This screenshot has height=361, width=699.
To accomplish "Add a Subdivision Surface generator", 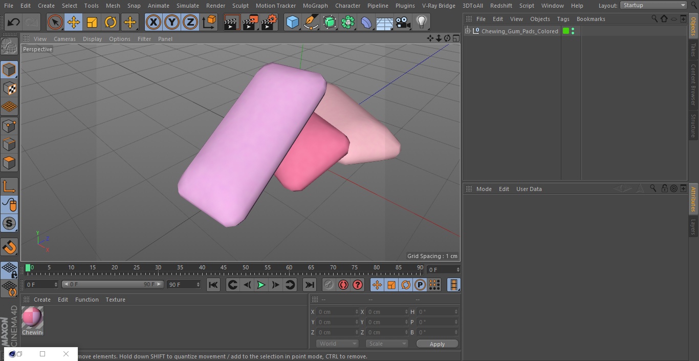I will click(330, 22).
